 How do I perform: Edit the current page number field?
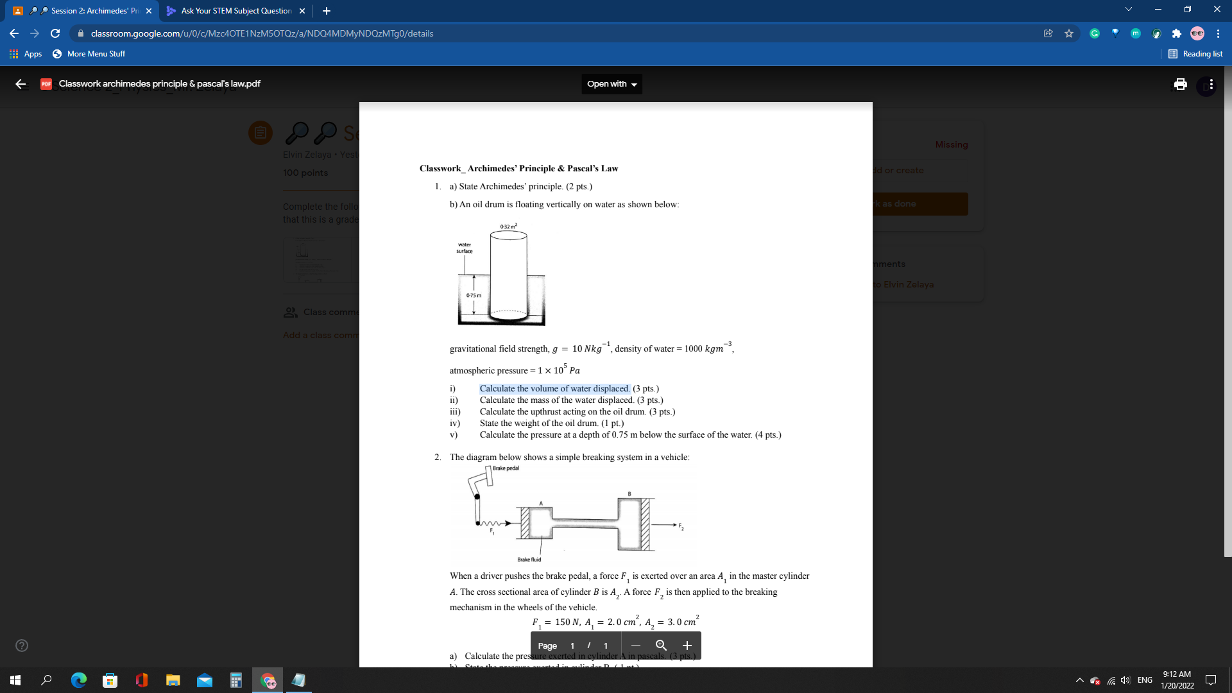click(572, 646)
